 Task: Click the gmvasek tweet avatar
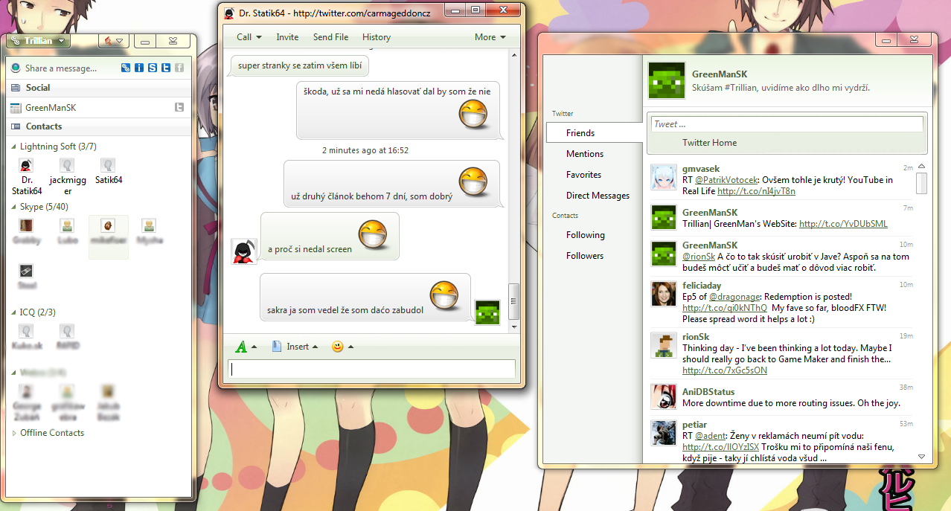pos(664,178)
